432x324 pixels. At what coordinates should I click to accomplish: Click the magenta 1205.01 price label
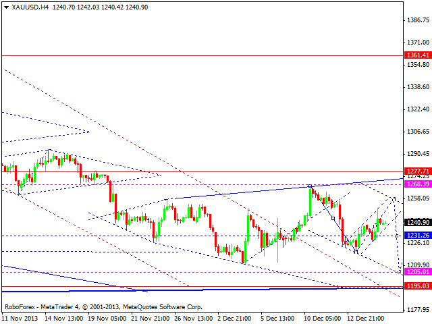click(x=418, y=272)
